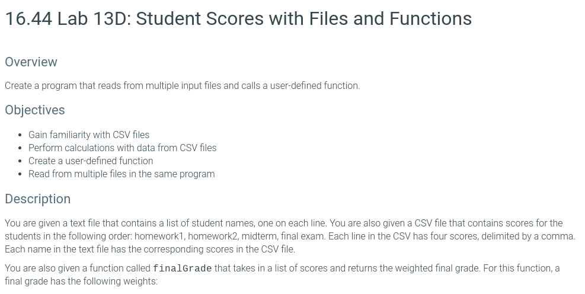This screenshot has width=585, height=294.
Task: Select the Description section heading
Action: 38,199
